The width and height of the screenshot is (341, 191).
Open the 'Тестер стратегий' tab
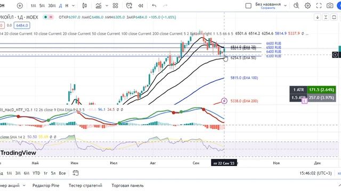(x=85, y=185)
